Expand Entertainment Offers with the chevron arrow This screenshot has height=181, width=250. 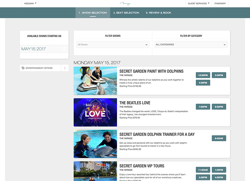coord(65,68)
